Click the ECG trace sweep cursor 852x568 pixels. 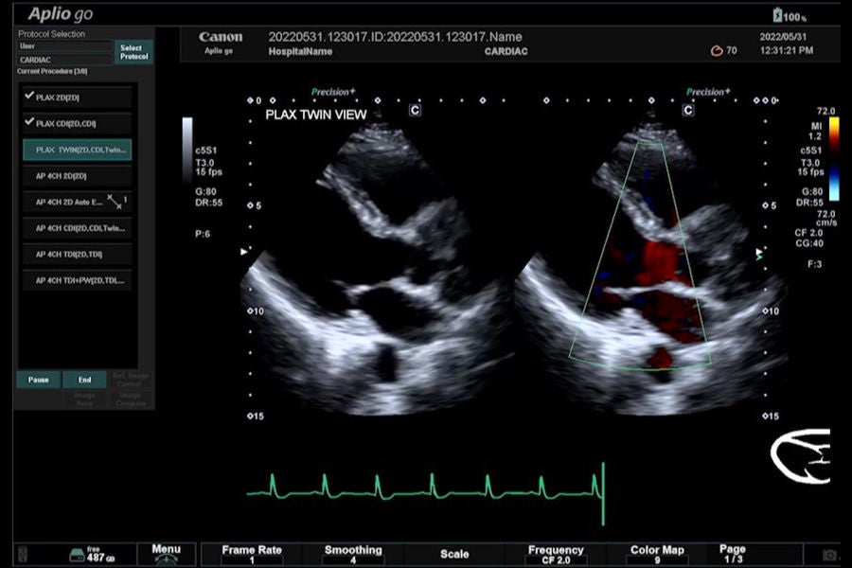[603, 493]
